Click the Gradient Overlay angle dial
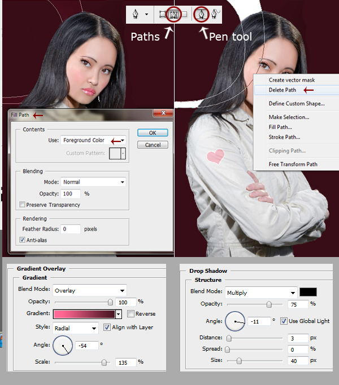 (63, 346)
